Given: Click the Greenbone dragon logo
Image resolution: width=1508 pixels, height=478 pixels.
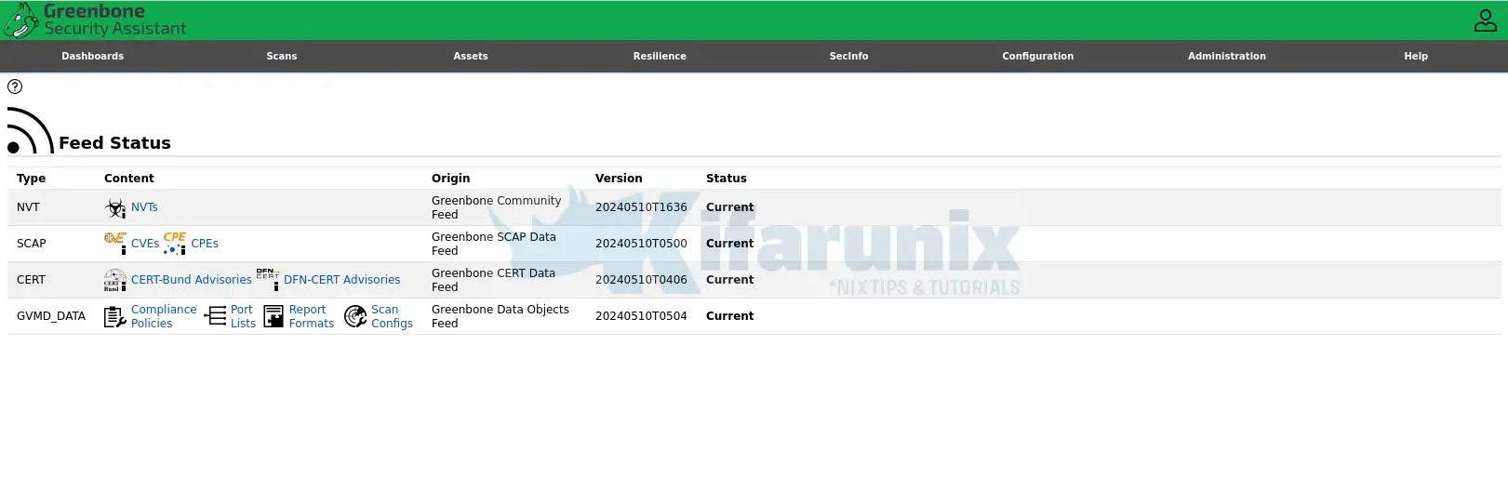Looking at the screenshot, I should tap(20, 20).
